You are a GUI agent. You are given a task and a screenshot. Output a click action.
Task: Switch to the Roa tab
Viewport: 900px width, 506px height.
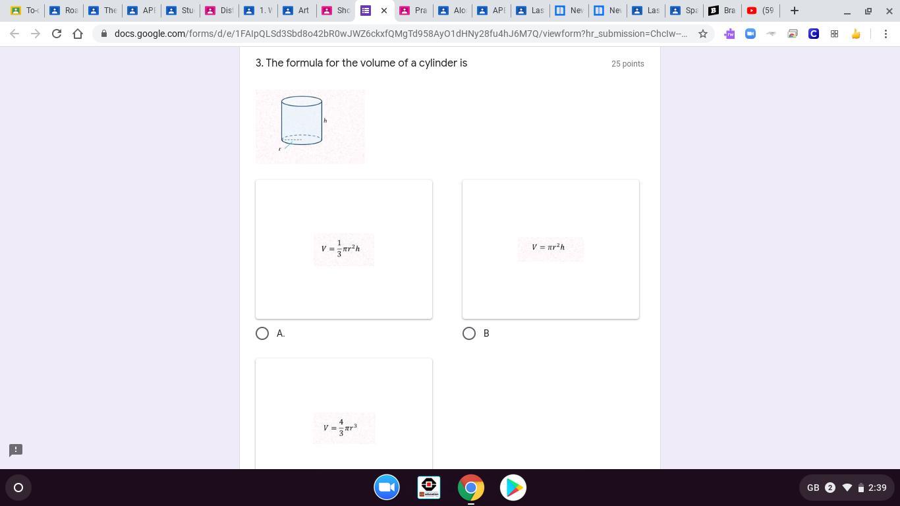click(x=63, y=11)
